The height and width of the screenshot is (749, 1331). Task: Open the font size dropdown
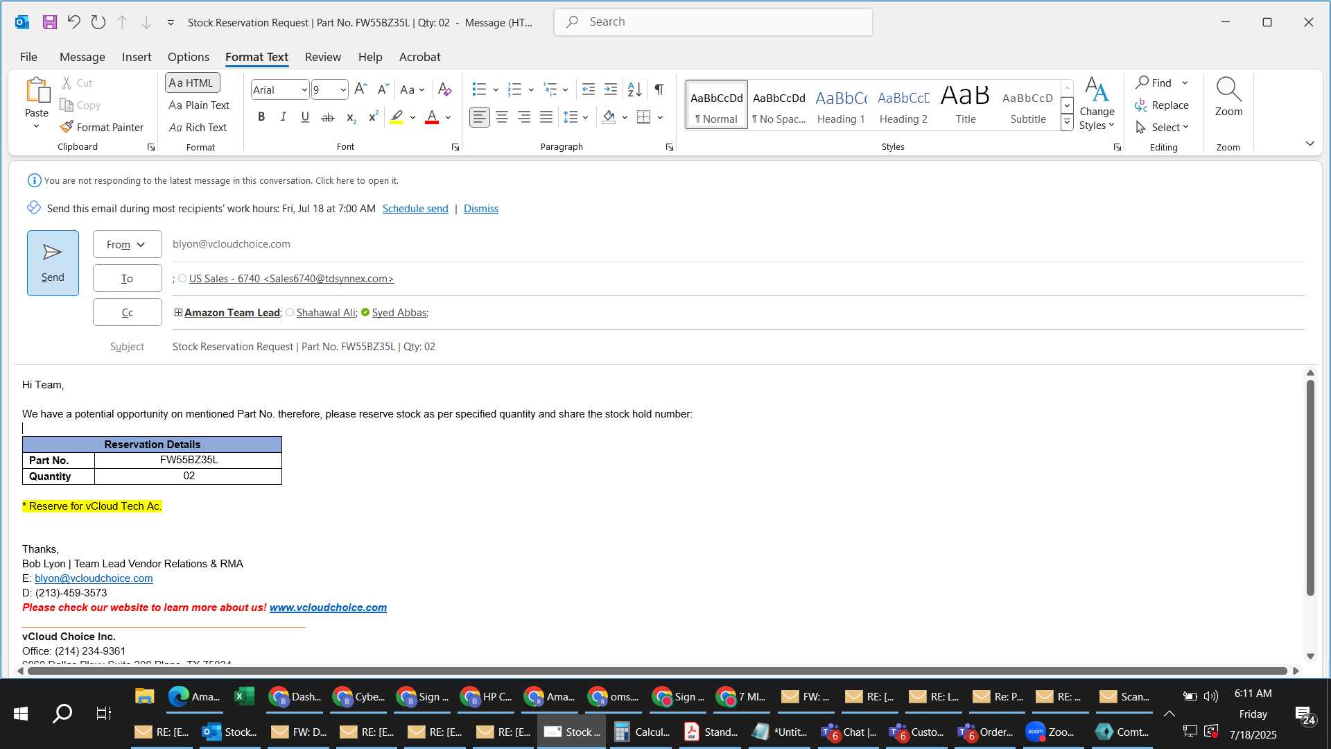(342, 89)
